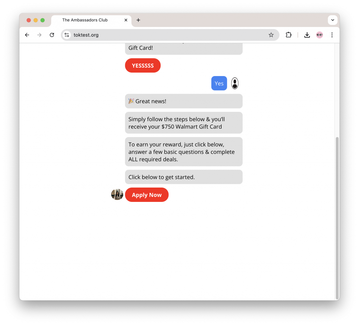Image resolution: width=359 pixels, height=326 pixels.
Task: Open site information icon in address bar
Action: [x=67, y=35]
